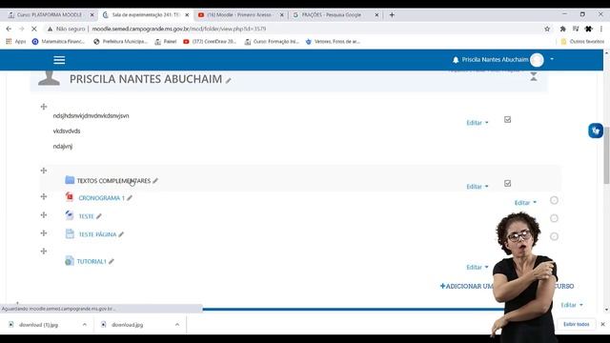
Task: Move TUTORIAL1 using its drag handle
Action: (44, 252)
